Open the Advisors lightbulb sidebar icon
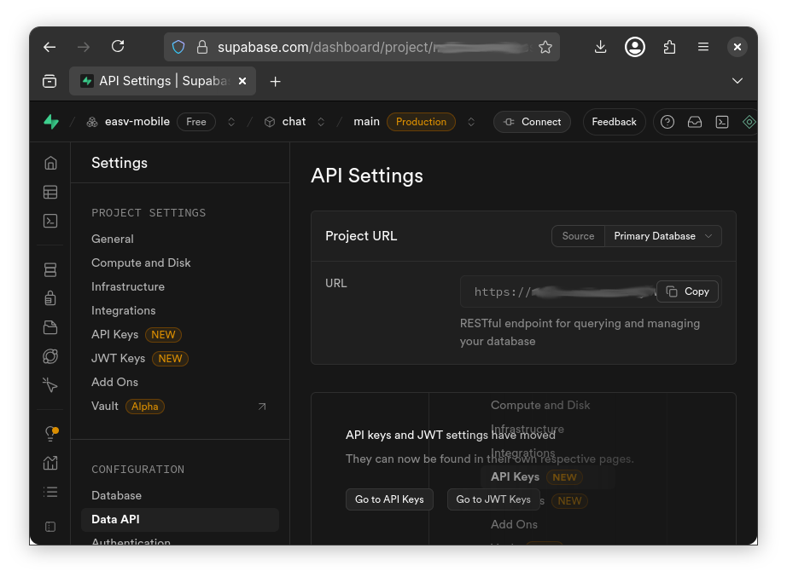 coord(51,434)
